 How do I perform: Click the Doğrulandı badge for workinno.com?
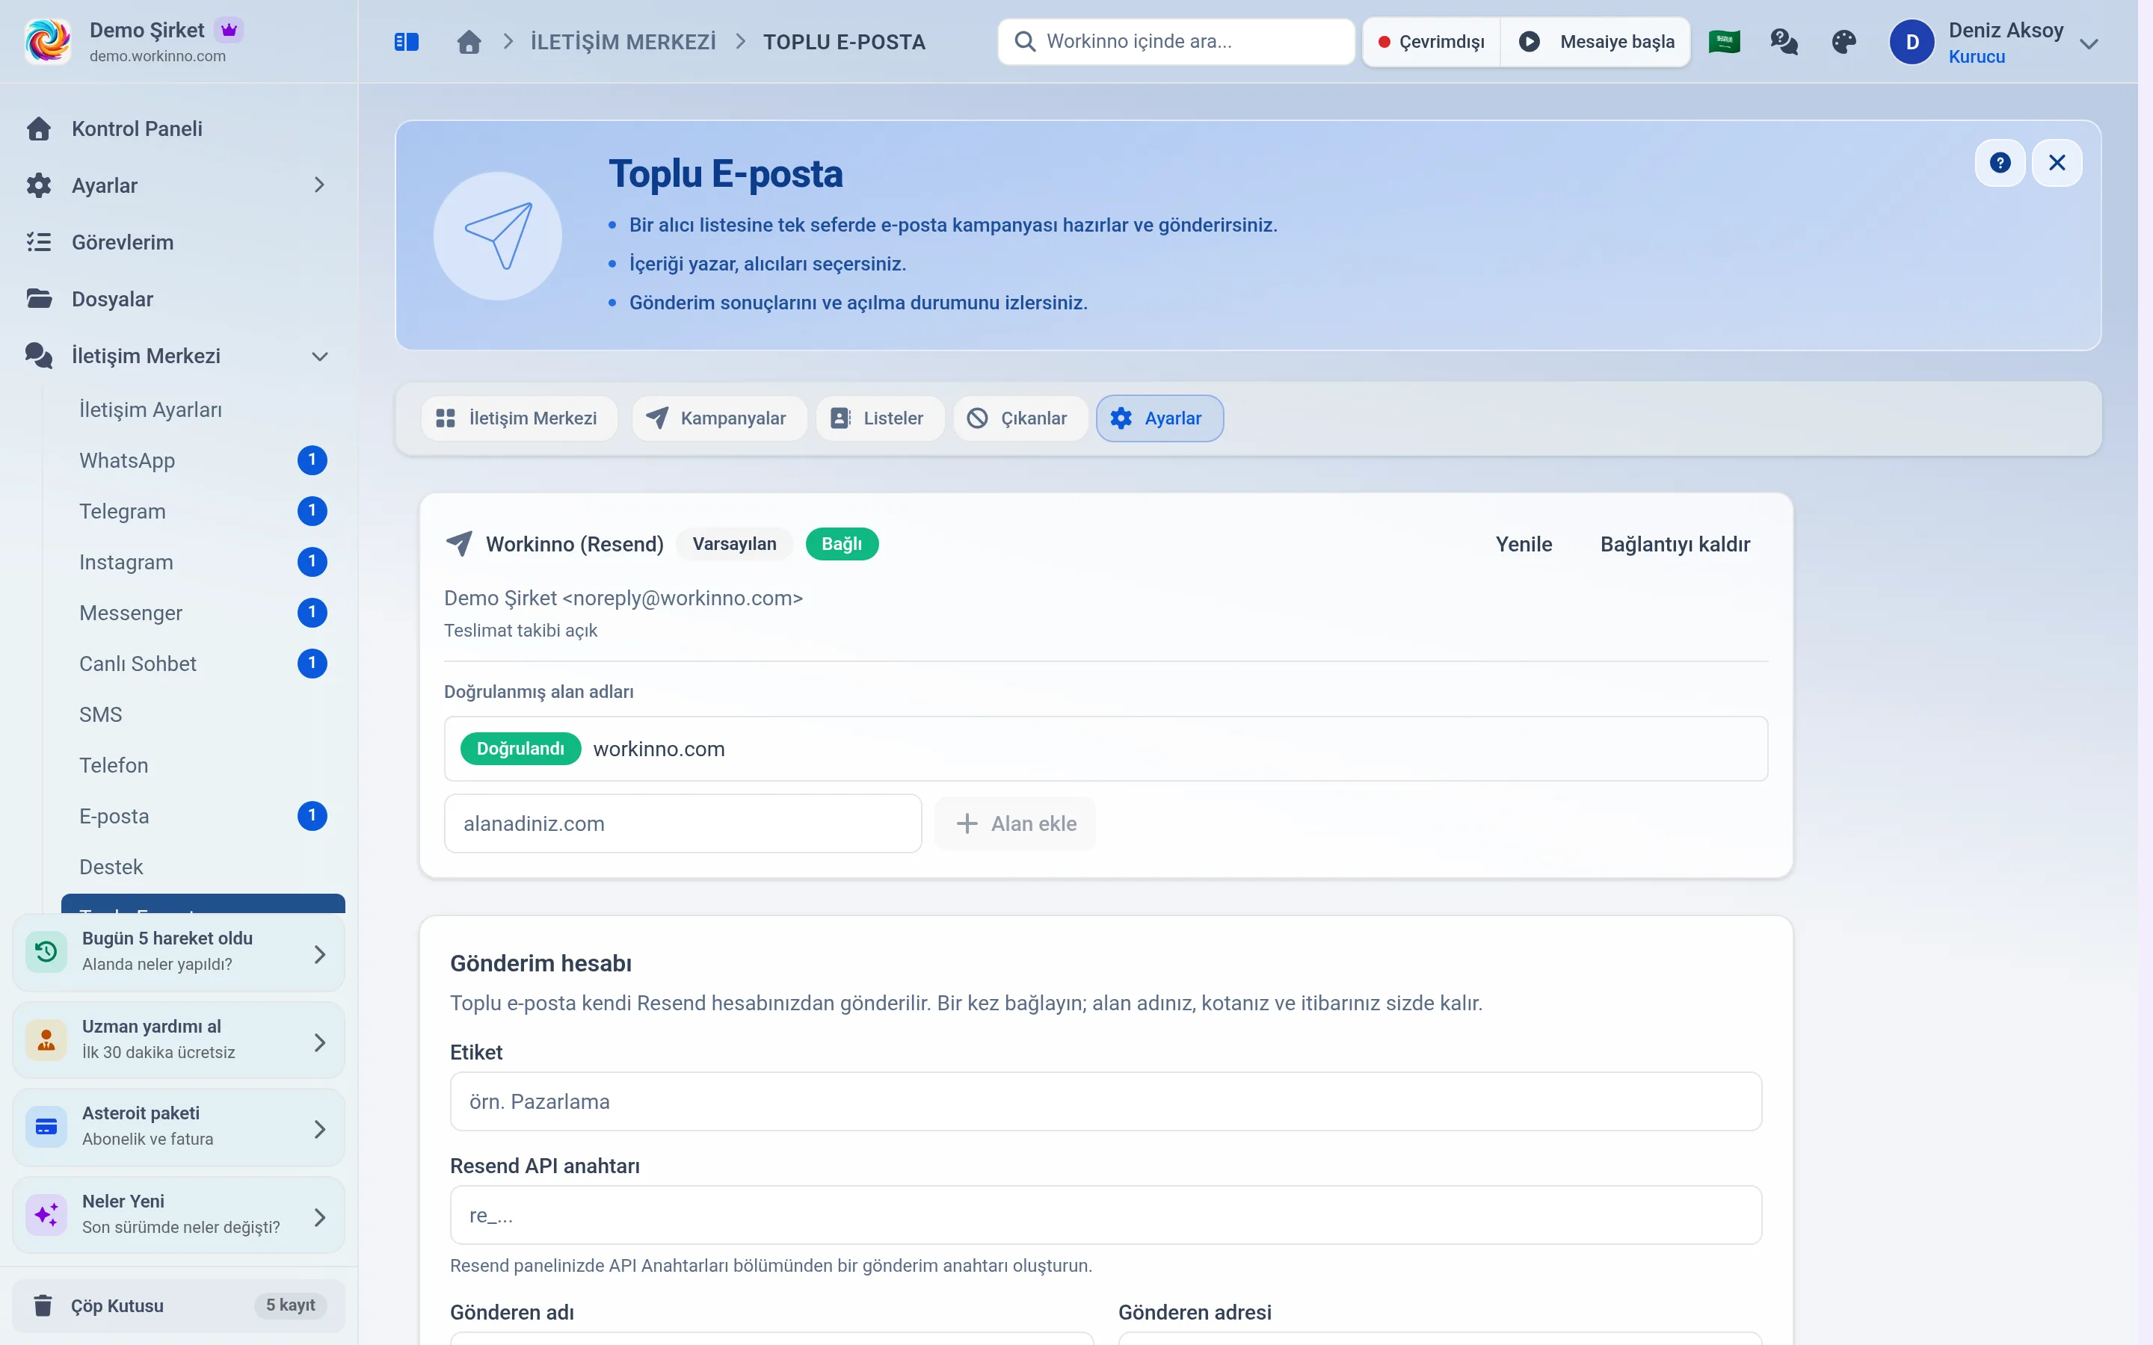[520, 749]
